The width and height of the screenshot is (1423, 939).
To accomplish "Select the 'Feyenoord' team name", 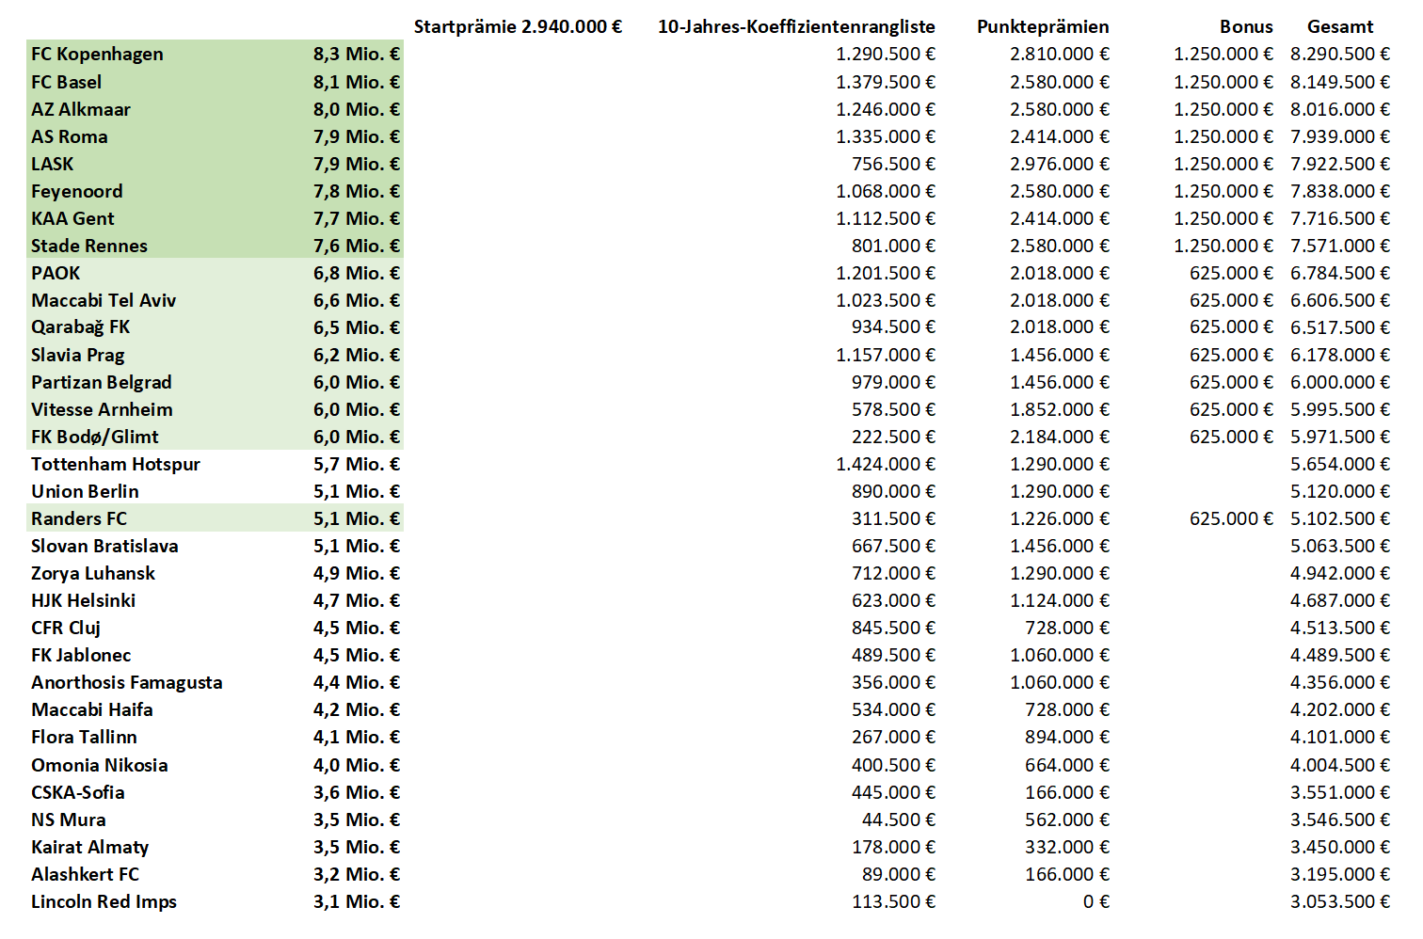I will coord(76,191).
